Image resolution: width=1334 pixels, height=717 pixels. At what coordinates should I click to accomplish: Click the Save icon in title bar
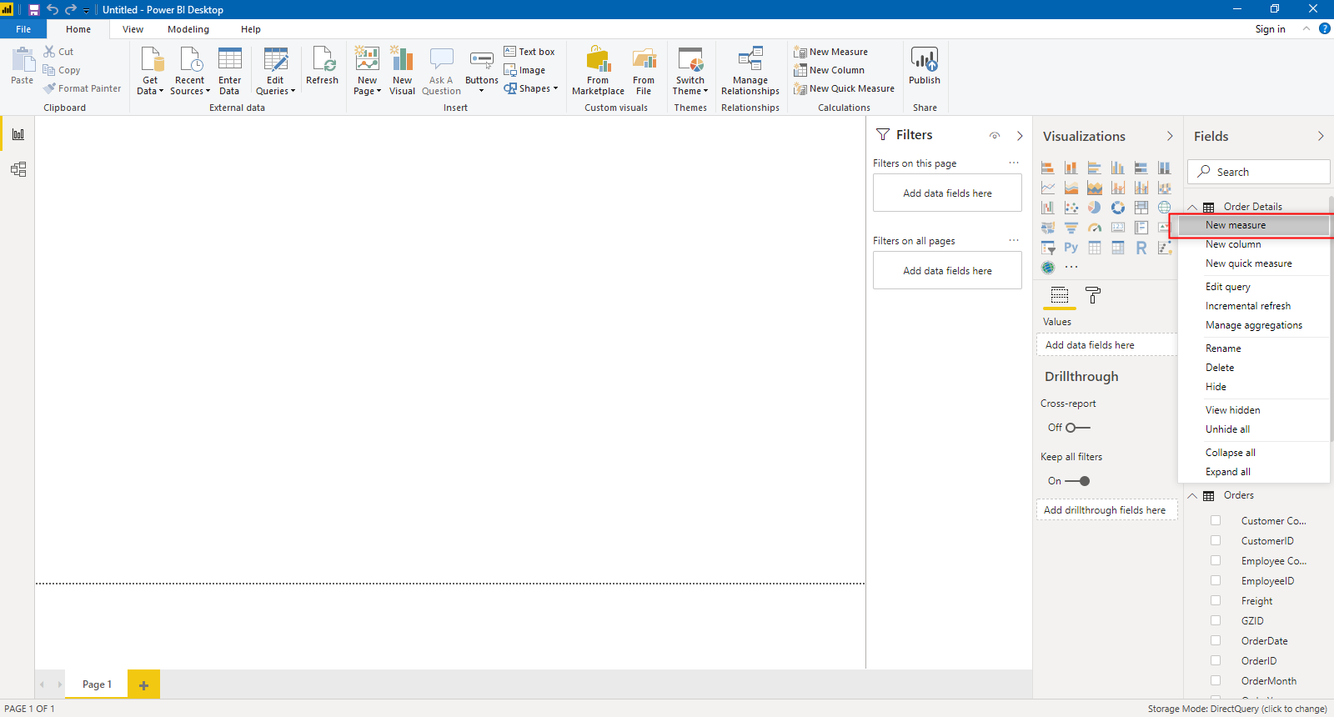(x=34, y=9)
